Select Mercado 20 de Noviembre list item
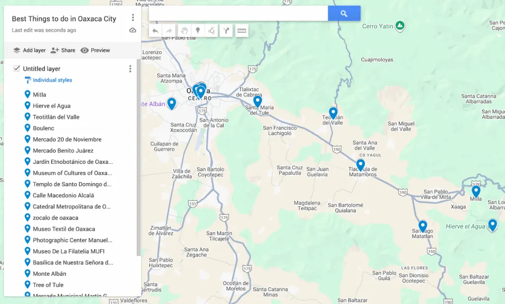This screenshot has width=505, height=304. tap(67, 139)
